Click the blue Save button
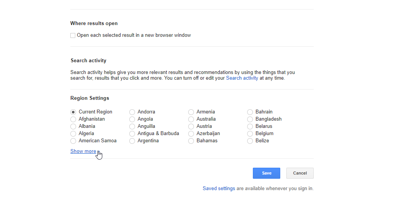Viewport: 408px width, 214px height. click(x=267, y=173)
